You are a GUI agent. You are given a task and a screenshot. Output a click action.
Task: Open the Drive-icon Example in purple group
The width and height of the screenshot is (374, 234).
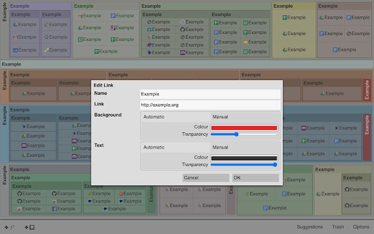point(25,25)
